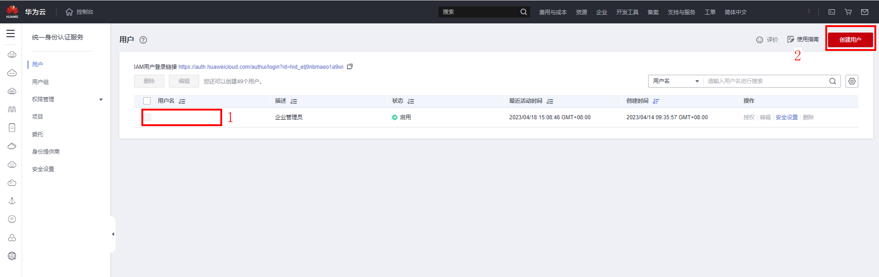The image size is (879, 277).
Task: Open the pyramid-shaped sidebar icon
Action: tap(12, 201)
